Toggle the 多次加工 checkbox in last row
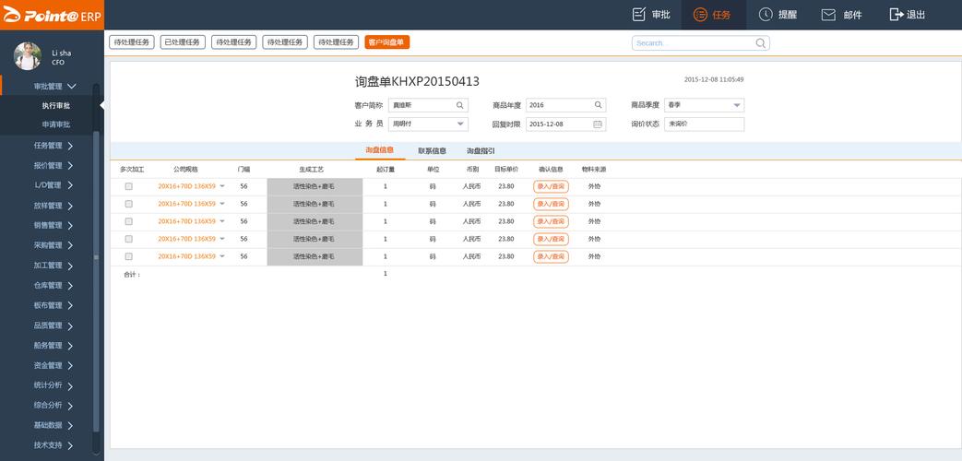The width and height of the screenshot is (962, 461). coord(129,256)
